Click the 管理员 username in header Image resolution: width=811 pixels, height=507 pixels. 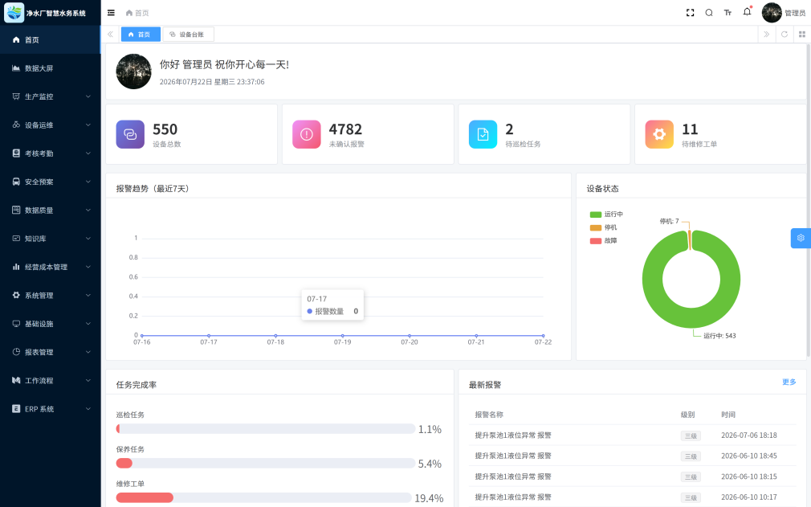[x=795, y=13]
